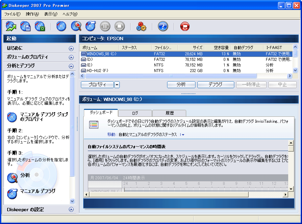Image resolution: width=302 pixels, height=224 pixels.
Task: Open the 操作(A) menu
Action: tap(32, 14)
